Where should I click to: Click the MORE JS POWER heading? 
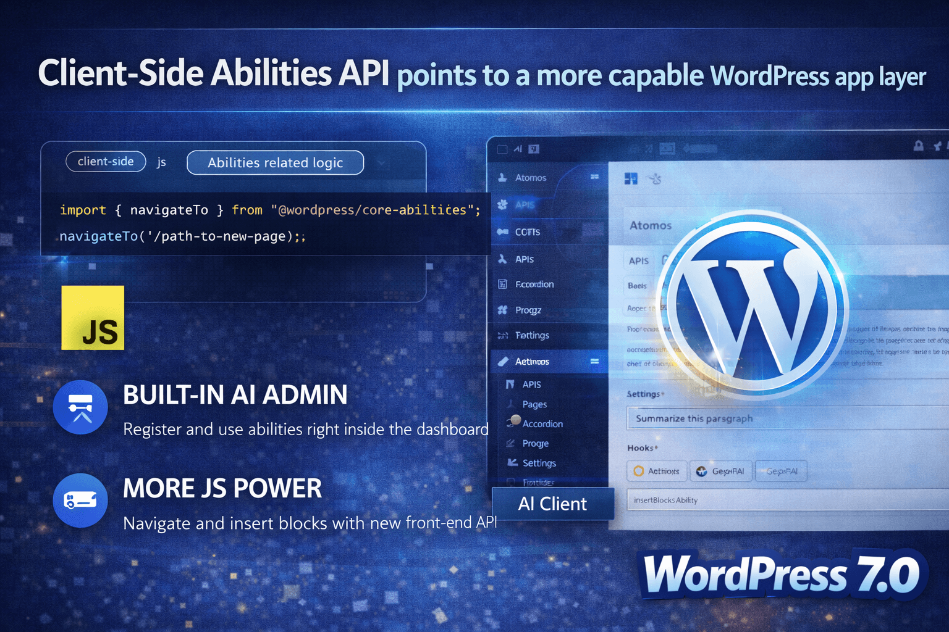pyautogui.click(x=222, y=489)
